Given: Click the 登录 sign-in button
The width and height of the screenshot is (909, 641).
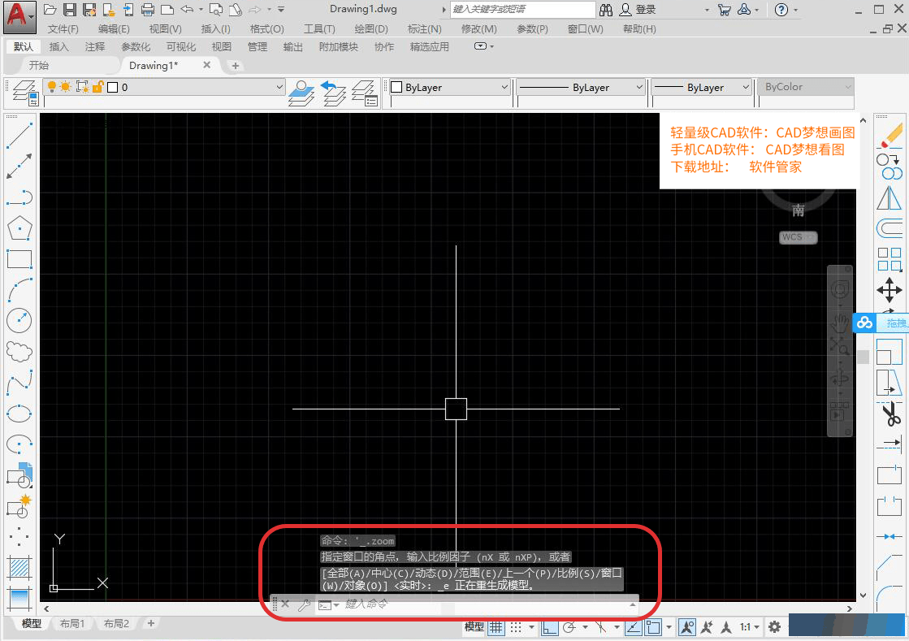Looking at the screenshot, I should [638, 9].
